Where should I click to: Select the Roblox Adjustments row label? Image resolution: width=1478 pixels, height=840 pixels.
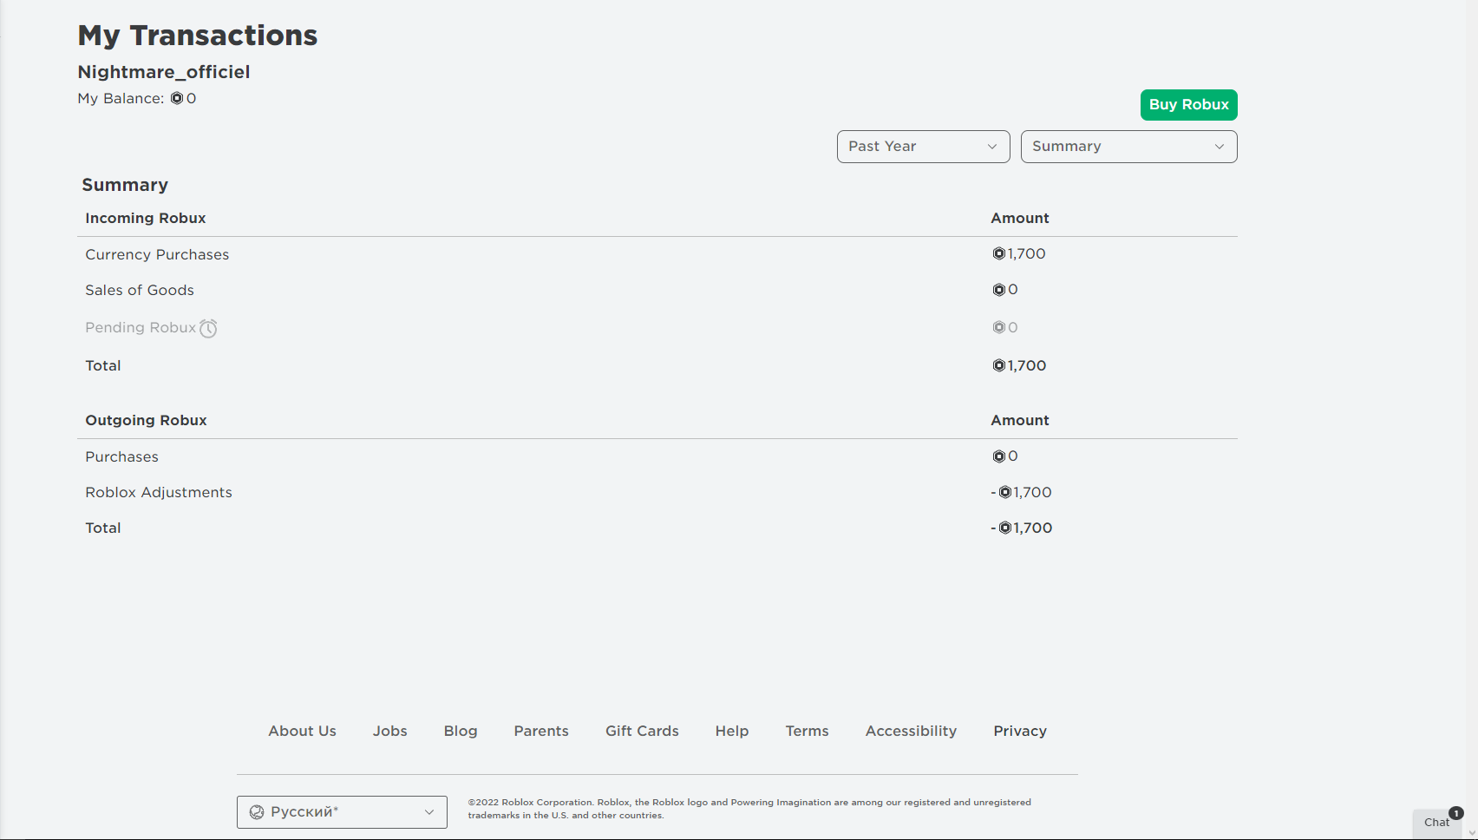[159, 493]
